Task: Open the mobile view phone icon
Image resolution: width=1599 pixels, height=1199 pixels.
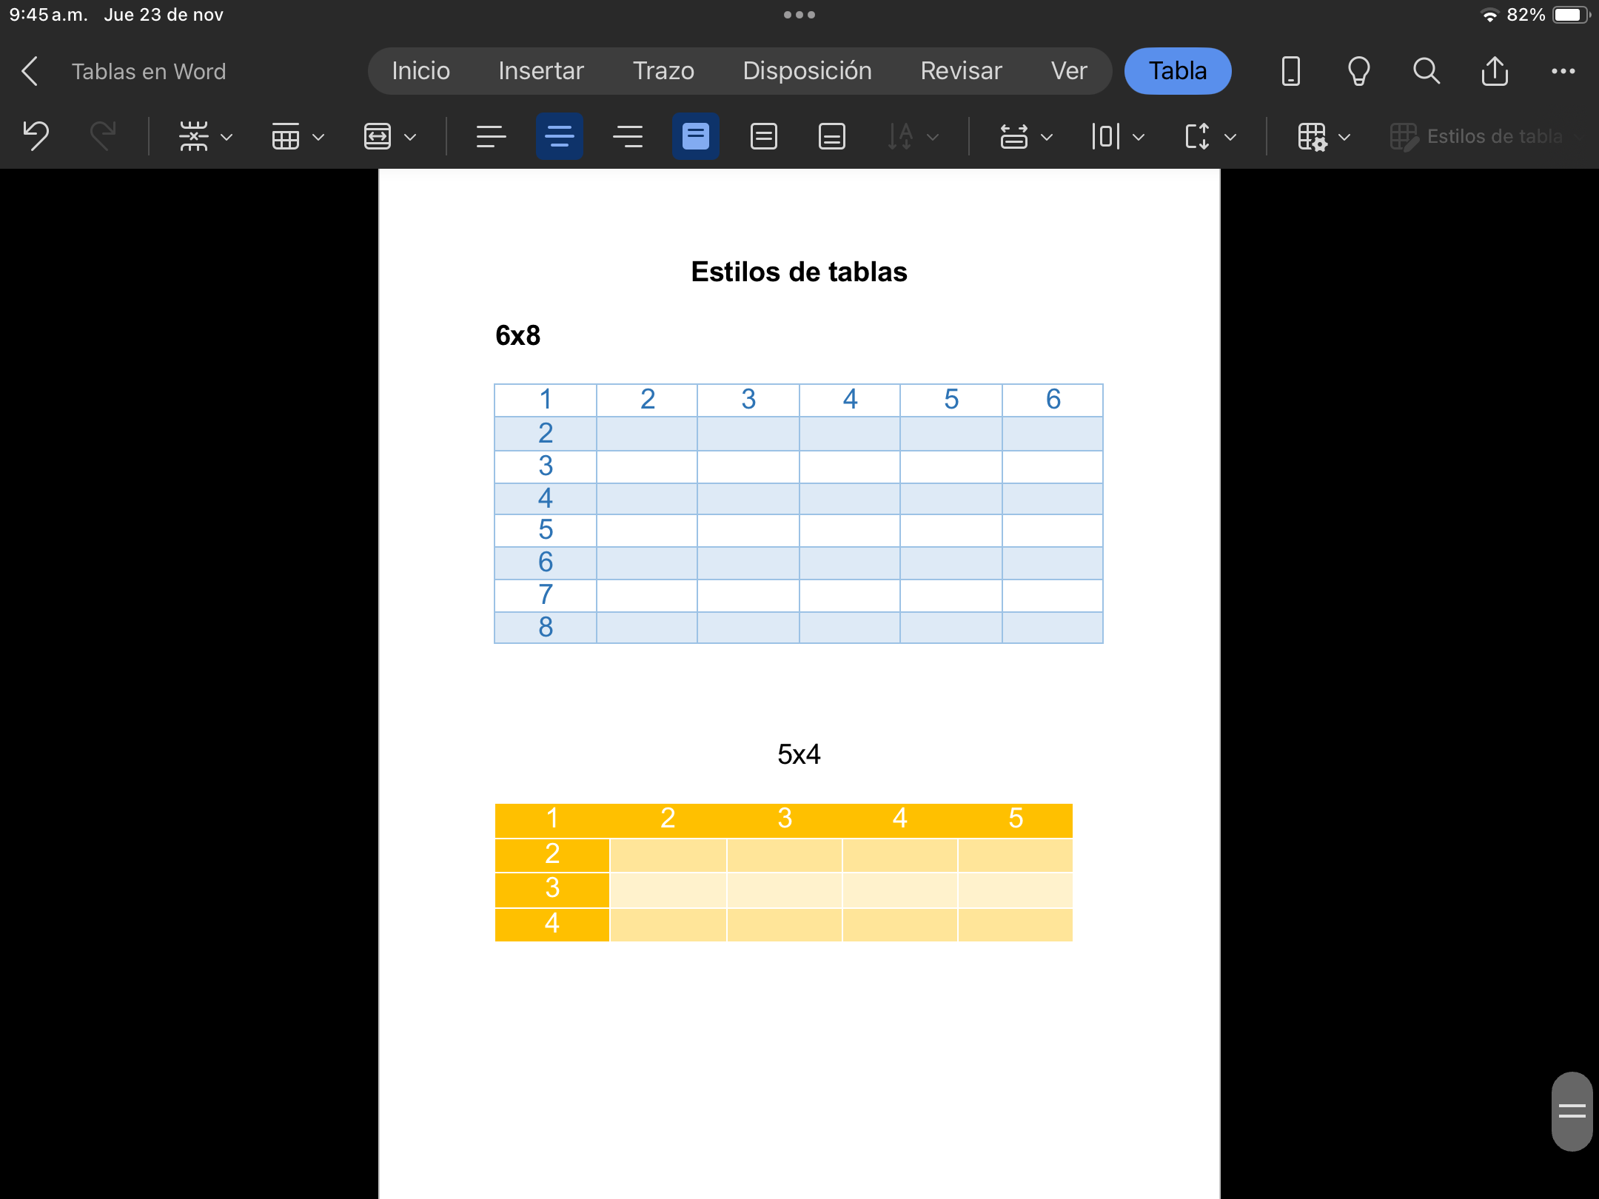Action: coord(1290,71)
